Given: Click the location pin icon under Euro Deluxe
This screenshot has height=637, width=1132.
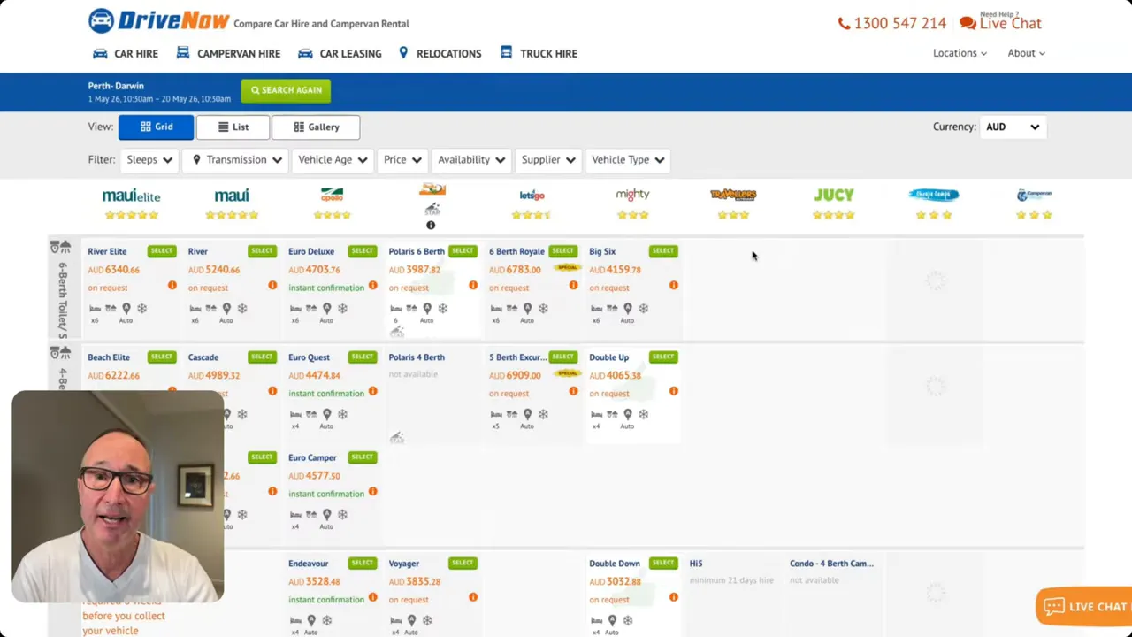Looking at the screenshot, I should click(x=328, y=308).
